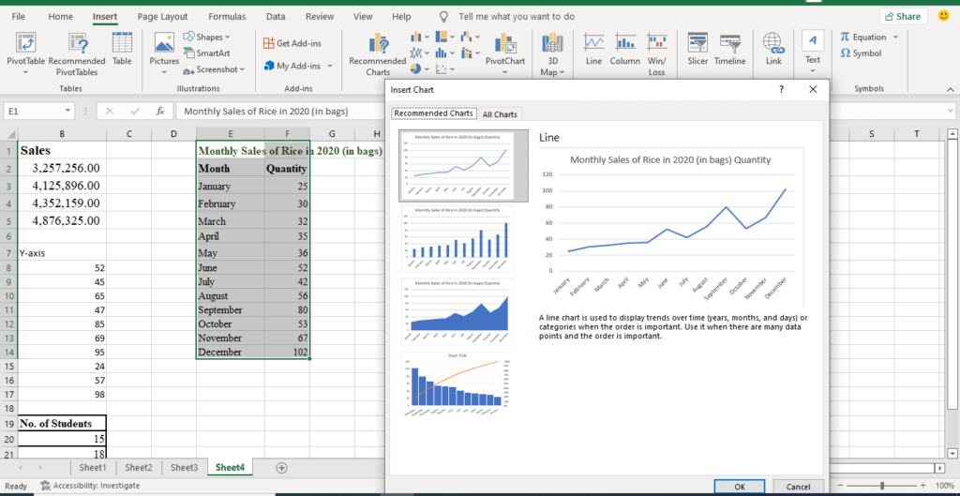The image size is (960, 496).
Task: Switch to the Review tab
Action: coord(320,17)
